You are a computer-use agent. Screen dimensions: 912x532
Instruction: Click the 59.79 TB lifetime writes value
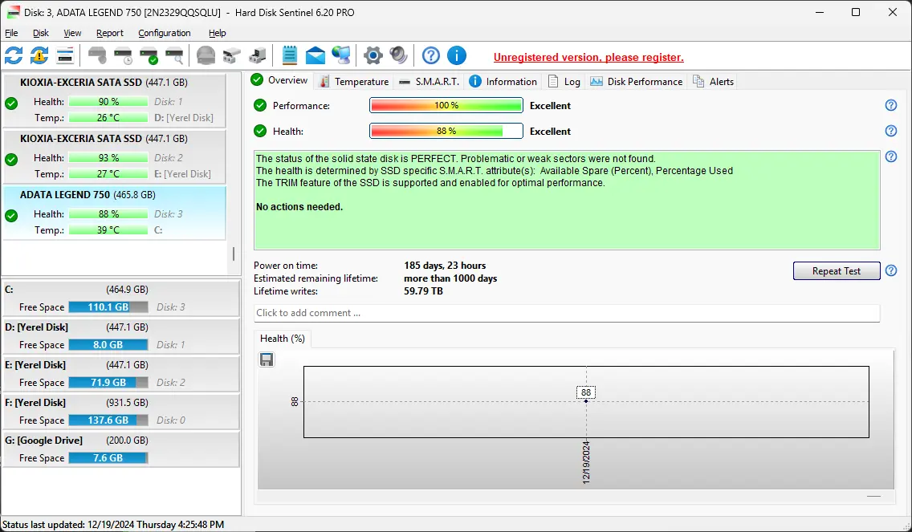pos(423,290)
